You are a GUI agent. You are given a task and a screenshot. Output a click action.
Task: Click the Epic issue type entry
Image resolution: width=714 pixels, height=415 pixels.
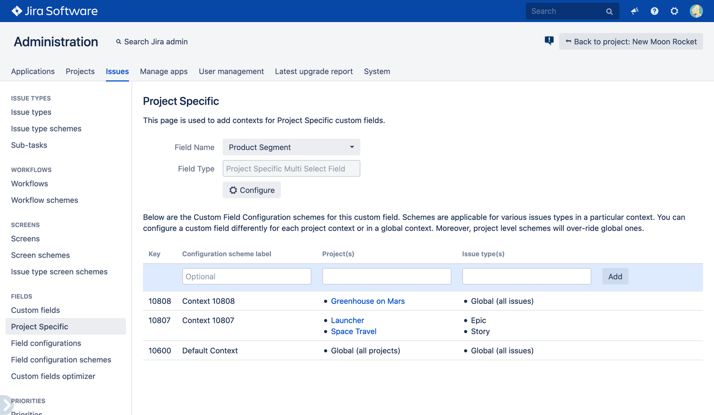coord(478,320)
